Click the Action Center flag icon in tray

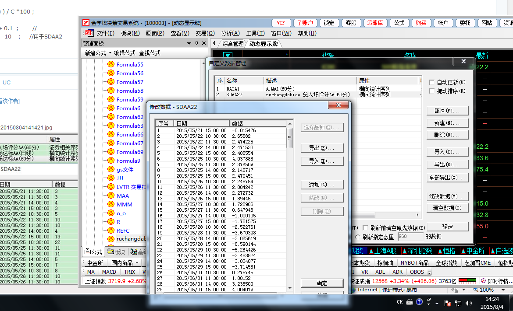pyautogui.click(x=448, y=303)
